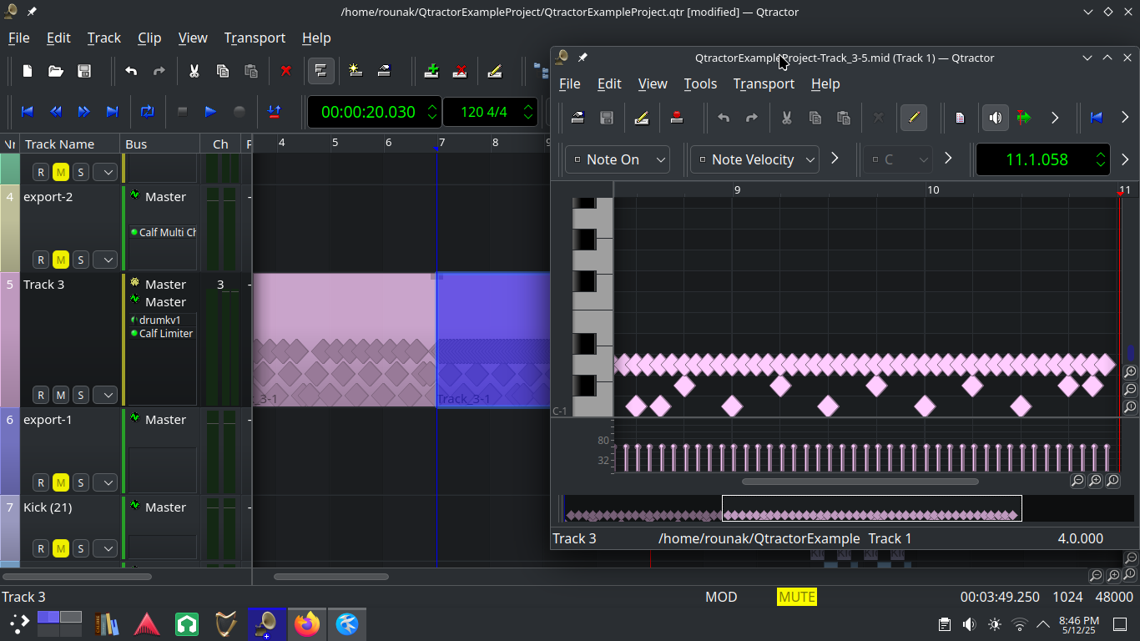Click the Remove Track icon with red X
Image resolution: width=1140 pixels, height=641 pixels.
460,71
